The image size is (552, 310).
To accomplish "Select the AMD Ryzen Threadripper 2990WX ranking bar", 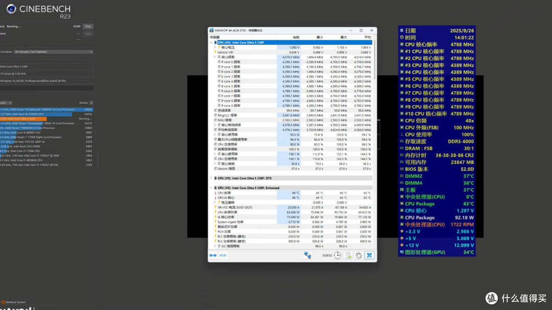I will (x=47, y=110).
